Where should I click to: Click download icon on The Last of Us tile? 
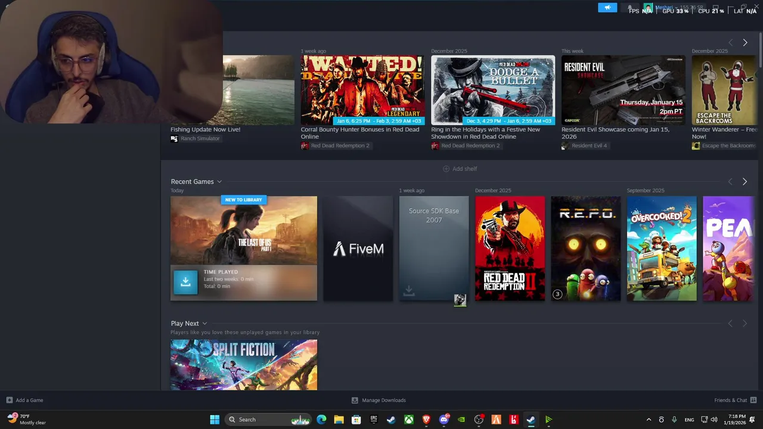pyautogui.click(x=185, y=282)
